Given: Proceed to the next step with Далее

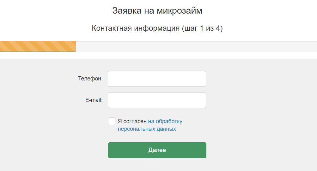Looking at the screenshot, I should click(x=157, y=150).
